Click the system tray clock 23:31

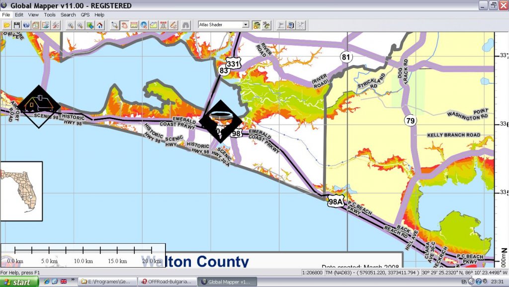click(498, 282)
